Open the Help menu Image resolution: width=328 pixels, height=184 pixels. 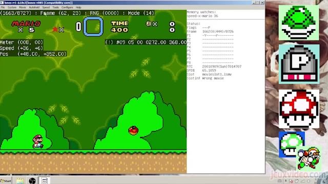(78, 7)
